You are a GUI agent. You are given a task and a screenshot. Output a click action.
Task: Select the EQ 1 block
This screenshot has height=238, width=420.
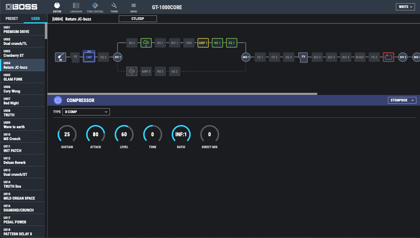[x=232, y=43]
